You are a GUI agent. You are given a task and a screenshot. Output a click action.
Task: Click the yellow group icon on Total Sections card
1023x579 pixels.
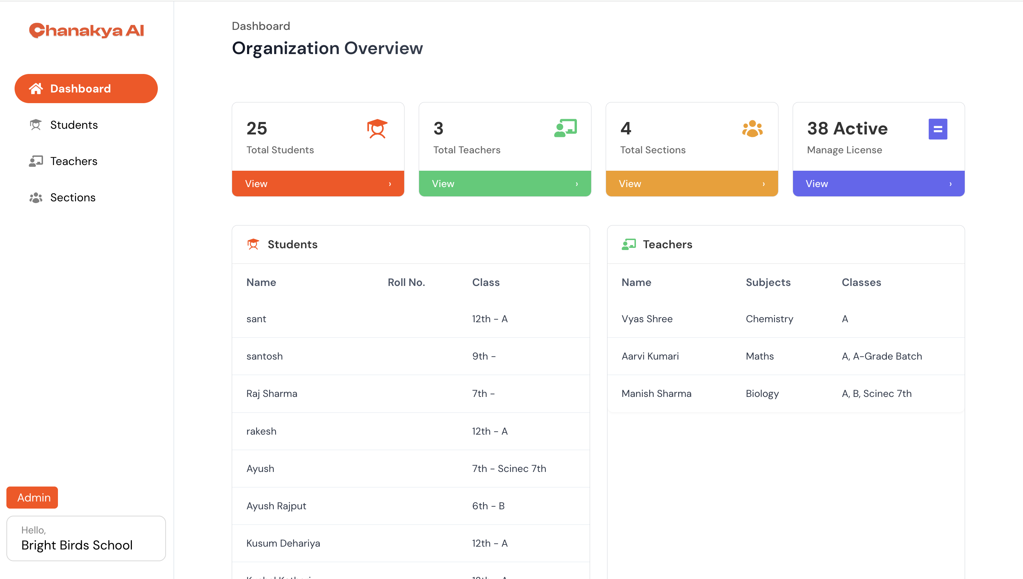tap(752, 128)
